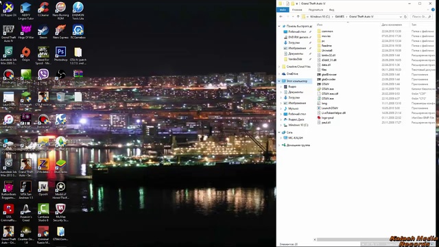The width and height of the screenshot is (439, 247).
Task: Click Windows 10 (C:) breadcrumb segment
Action: (320, 16)
